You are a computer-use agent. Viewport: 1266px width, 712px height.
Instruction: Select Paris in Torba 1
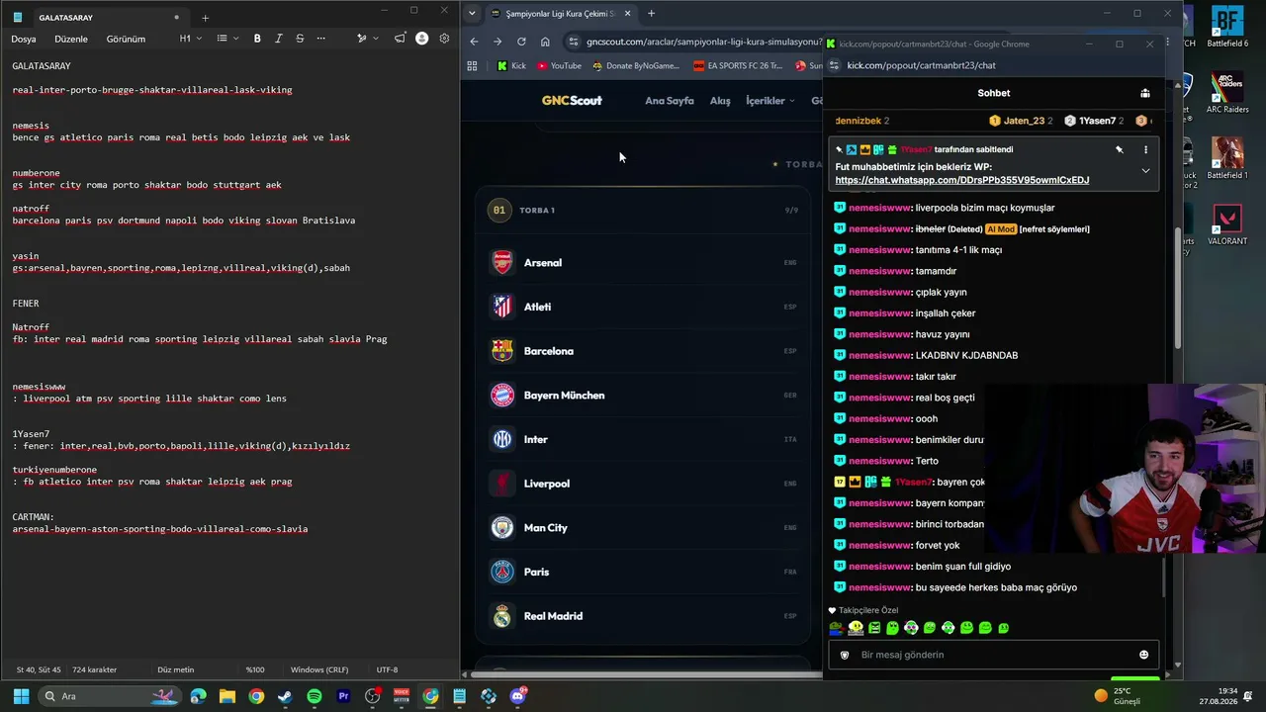pyautogui.click(x=644, y=572)
